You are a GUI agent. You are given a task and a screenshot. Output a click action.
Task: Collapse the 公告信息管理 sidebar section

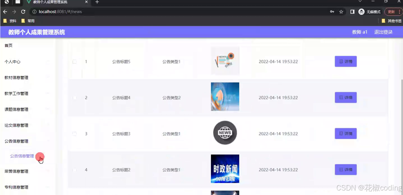click(x=16, y=141)
